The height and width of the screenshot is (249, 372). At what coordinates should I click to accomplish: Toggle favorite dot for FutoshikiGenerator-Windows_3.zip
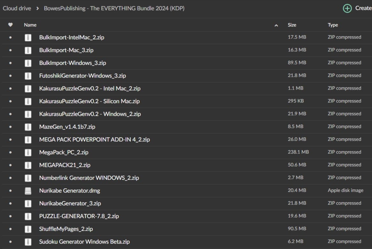[10, 76]
